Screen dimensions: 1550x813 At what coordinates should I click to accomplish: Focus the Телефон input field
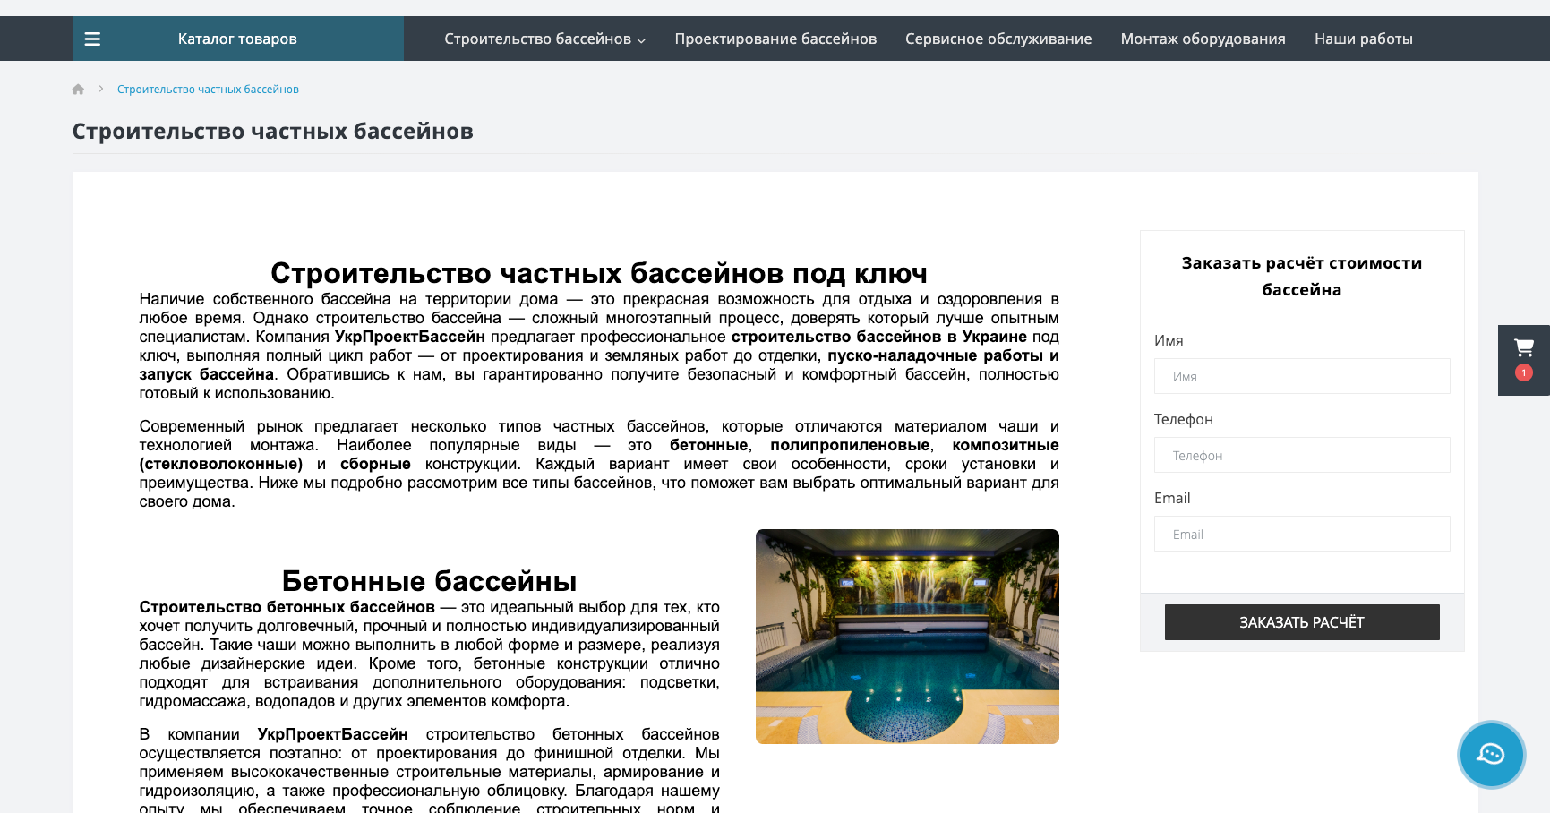point(1302,455)
